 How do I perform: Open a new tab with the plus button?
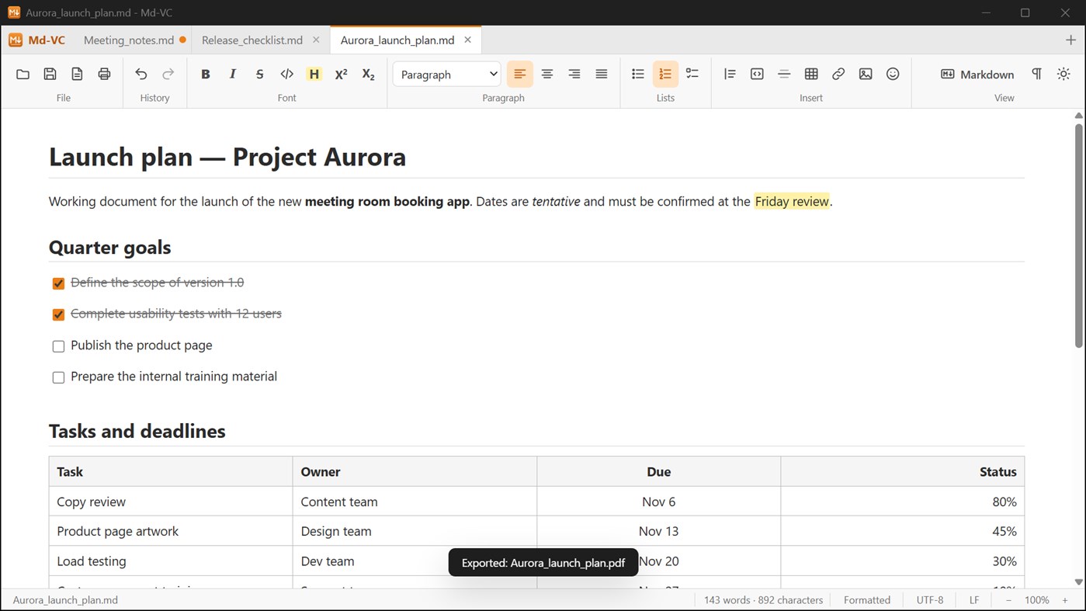coord(1071,40)
